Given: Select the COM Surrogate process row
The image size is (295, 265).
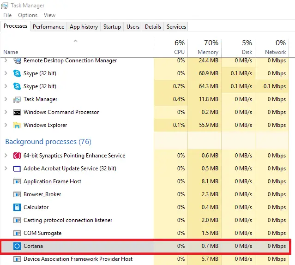Looking at the screenshot, I should pyautogui.click(x=42, y=233).
